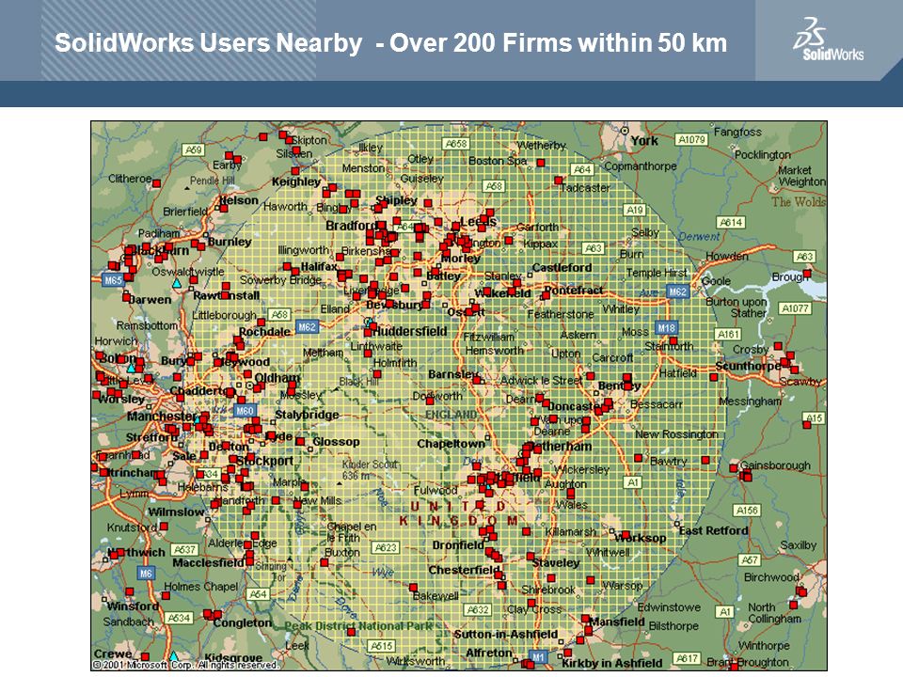Click the 'Leeds' city label
903x677 pixels.
(x=478, y=221)
